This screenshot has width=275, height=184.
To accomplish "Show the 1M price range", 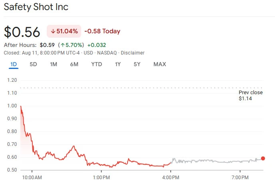I will coord(54,65).
